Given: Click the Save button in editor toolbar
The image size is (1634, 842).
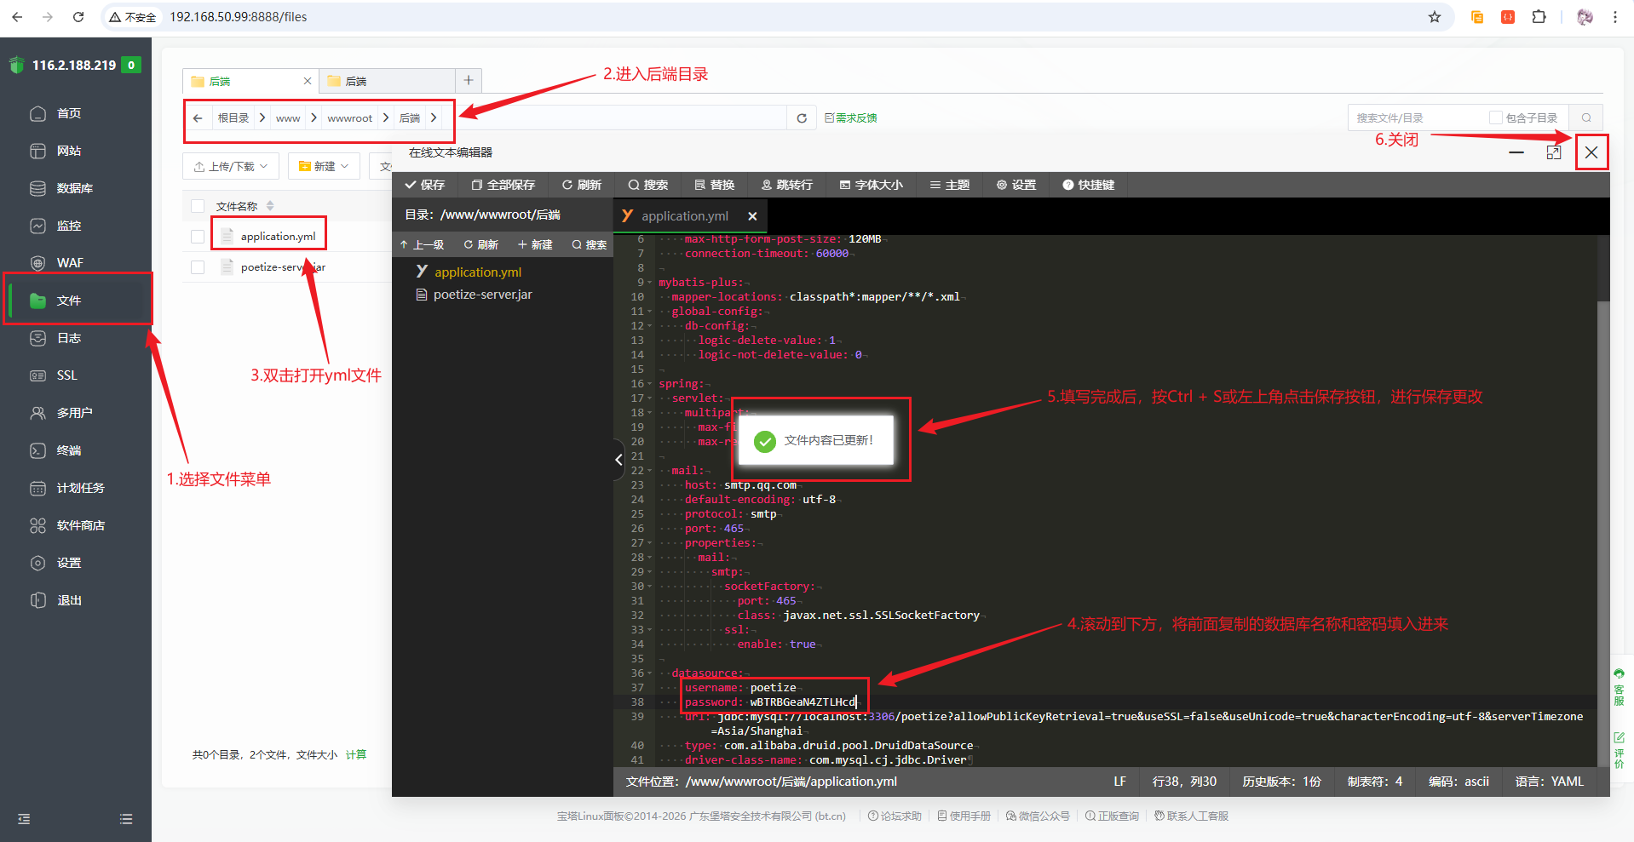Looking at the screenshot, I should [424, 185].
